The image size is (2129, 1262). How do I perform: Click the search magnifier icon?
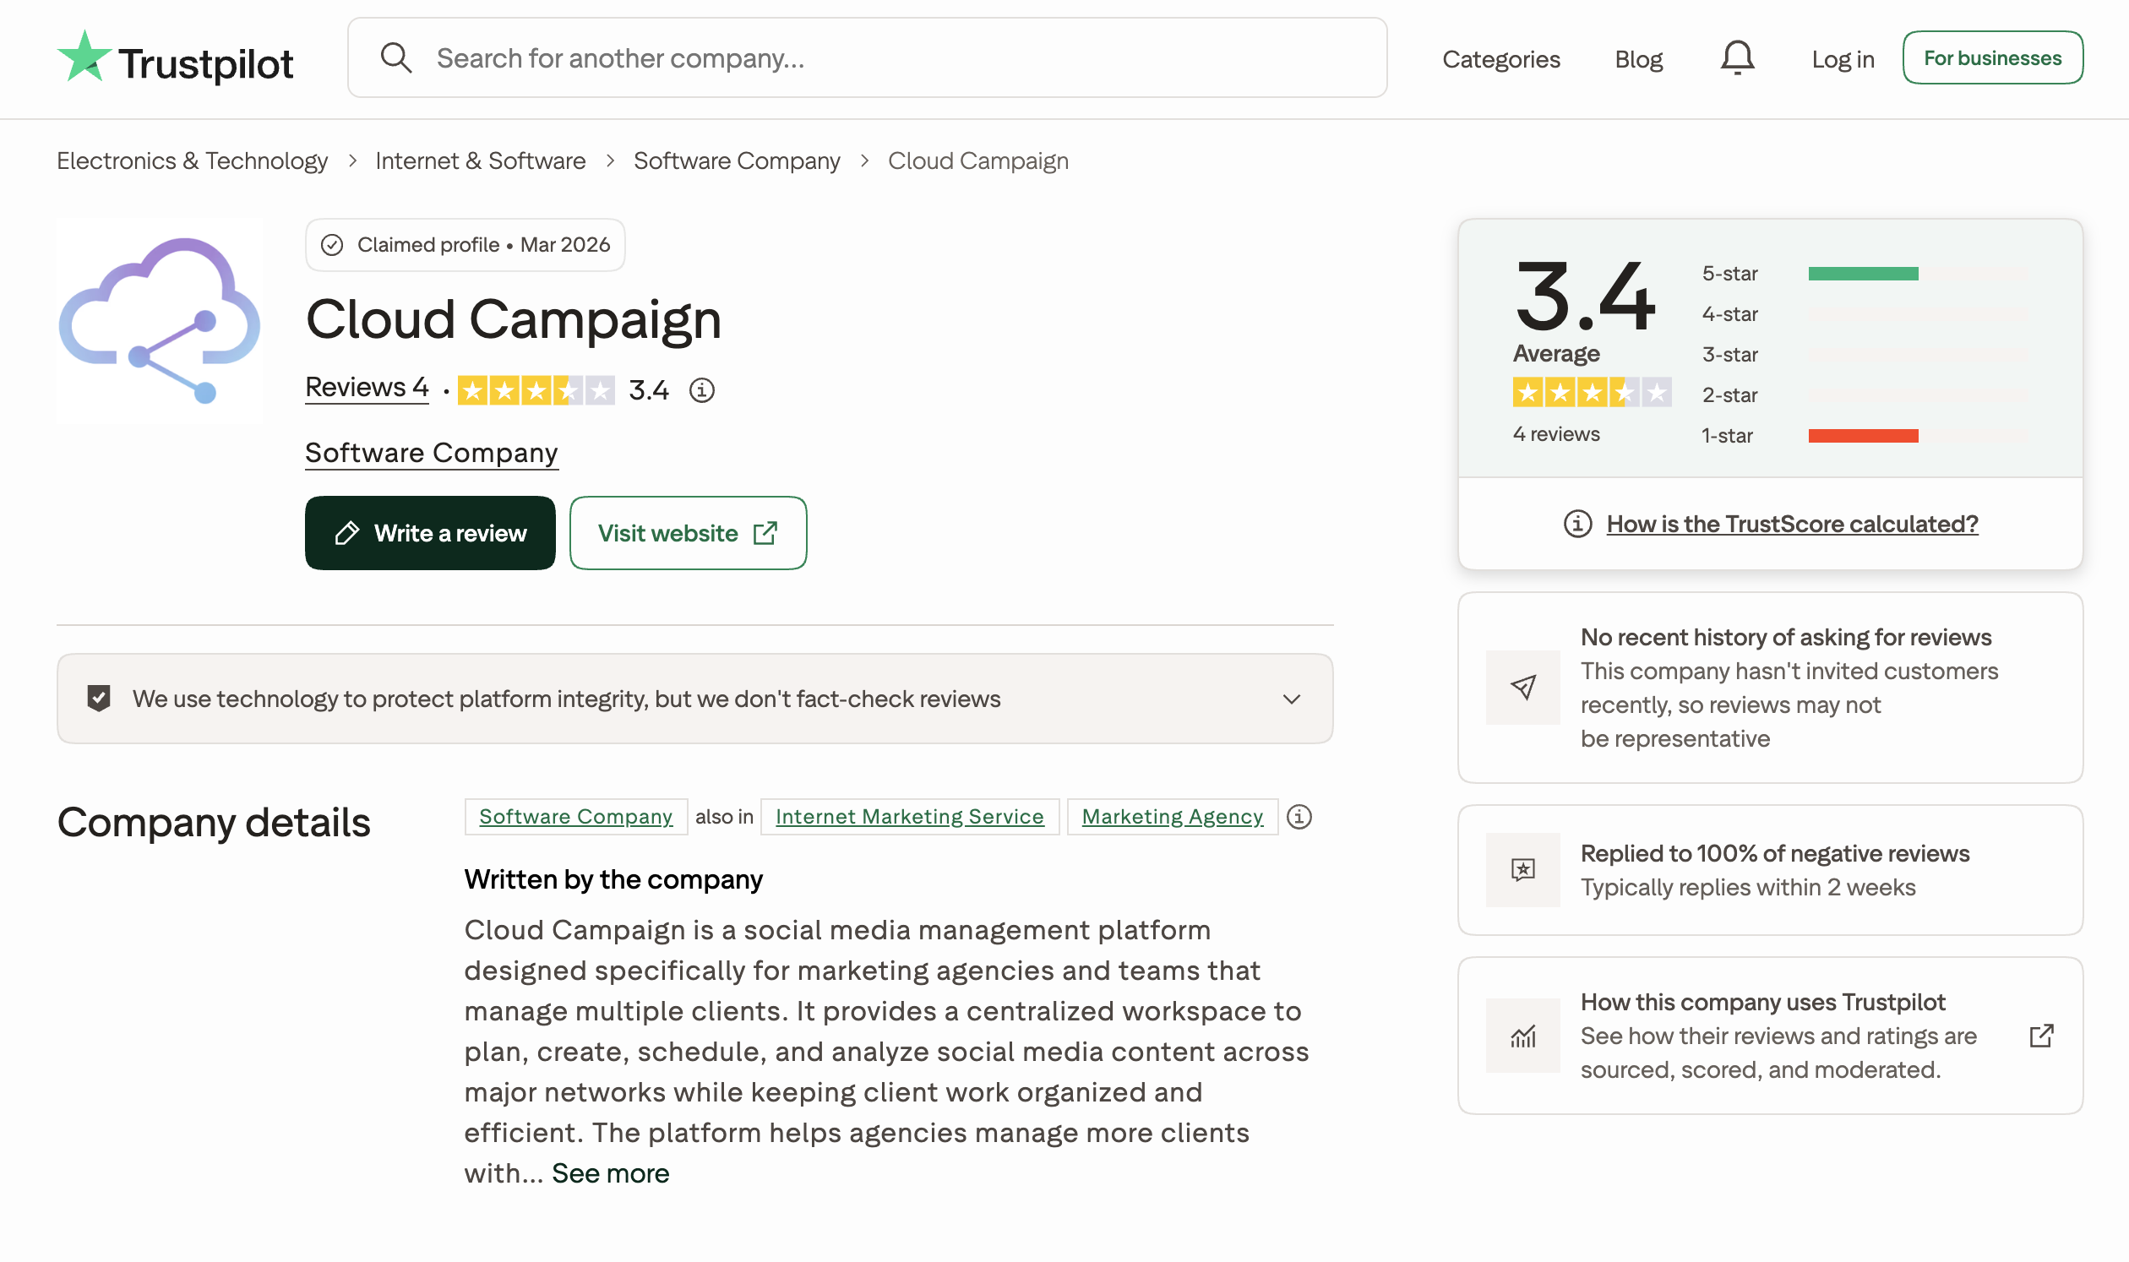click(395, 57)
